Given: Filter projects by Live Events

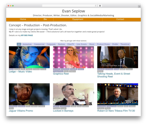Looking at the screenshot, I should [82, 44].
